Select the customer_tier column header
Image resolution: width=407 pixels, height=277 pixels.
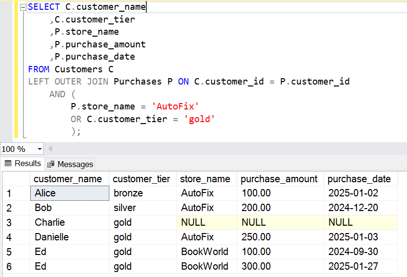coord(142,179)
